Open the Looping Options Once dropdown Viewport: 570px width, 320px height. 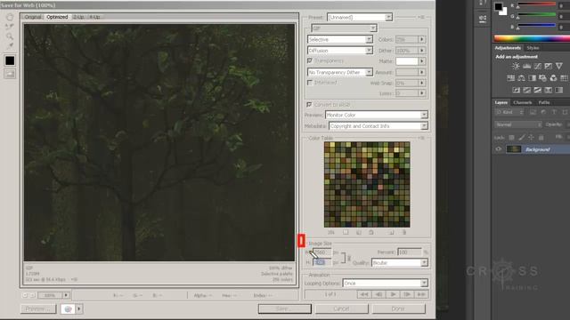386,283
